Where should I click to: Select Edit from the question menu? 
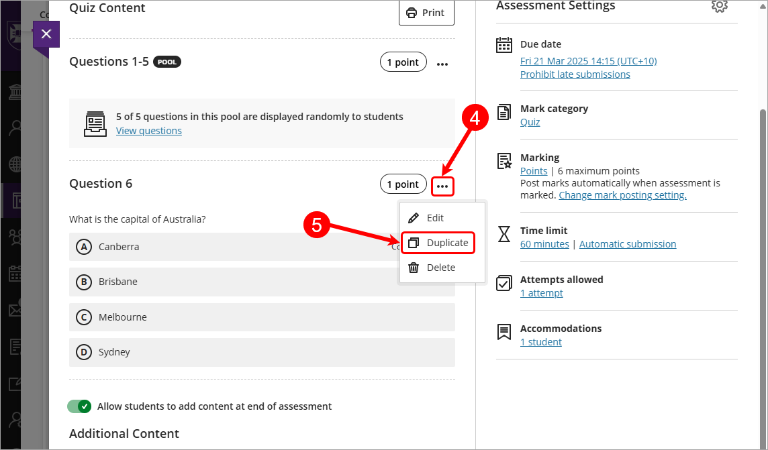pyautogui.click(x=442, y=218)
